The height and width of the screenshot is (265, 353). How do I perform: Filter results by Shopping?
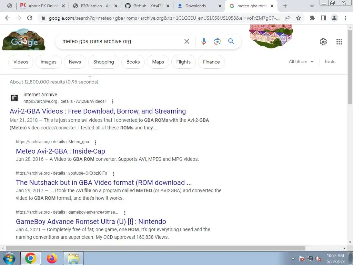tap(103, 62)
